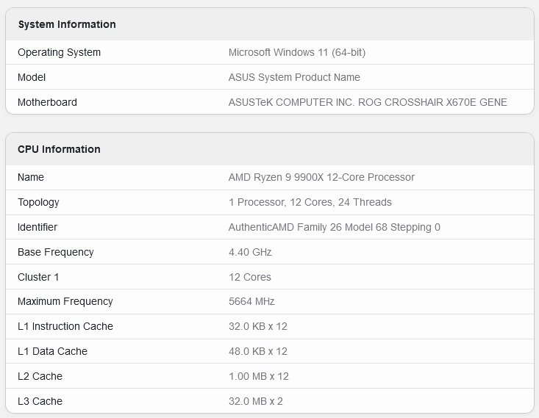The height and width of the screenshot is (418, 539).
Task: Select the Motherboard label
Action: click(47, 102)
